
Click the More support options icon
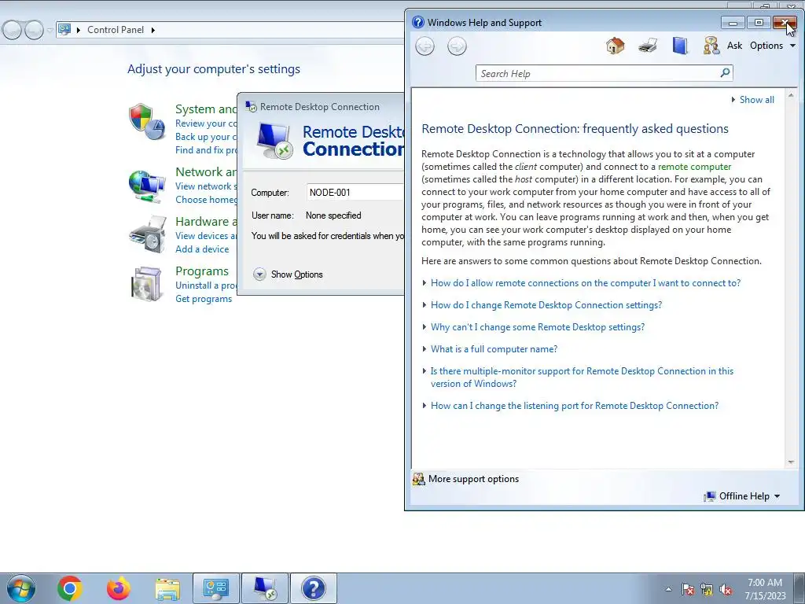pos(419,479)
